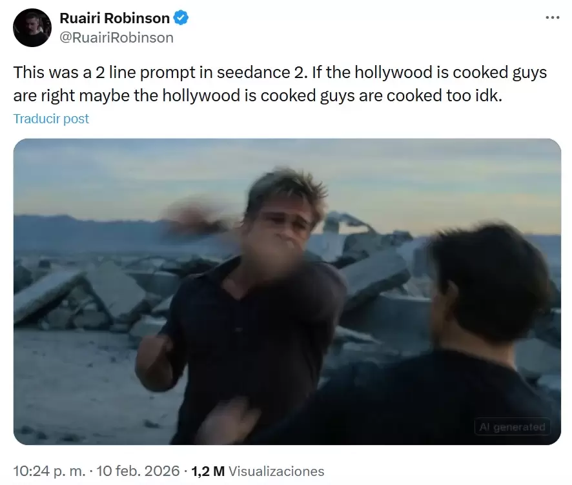Click the 10:24 p. m. timestamp
Screen dimensions: 572x485
tap(49, 471)
